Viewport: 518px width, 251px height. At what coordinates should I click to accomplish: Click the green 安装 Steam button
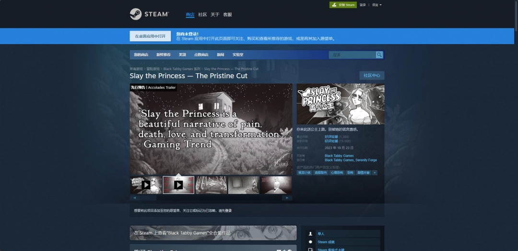(343, 5)
